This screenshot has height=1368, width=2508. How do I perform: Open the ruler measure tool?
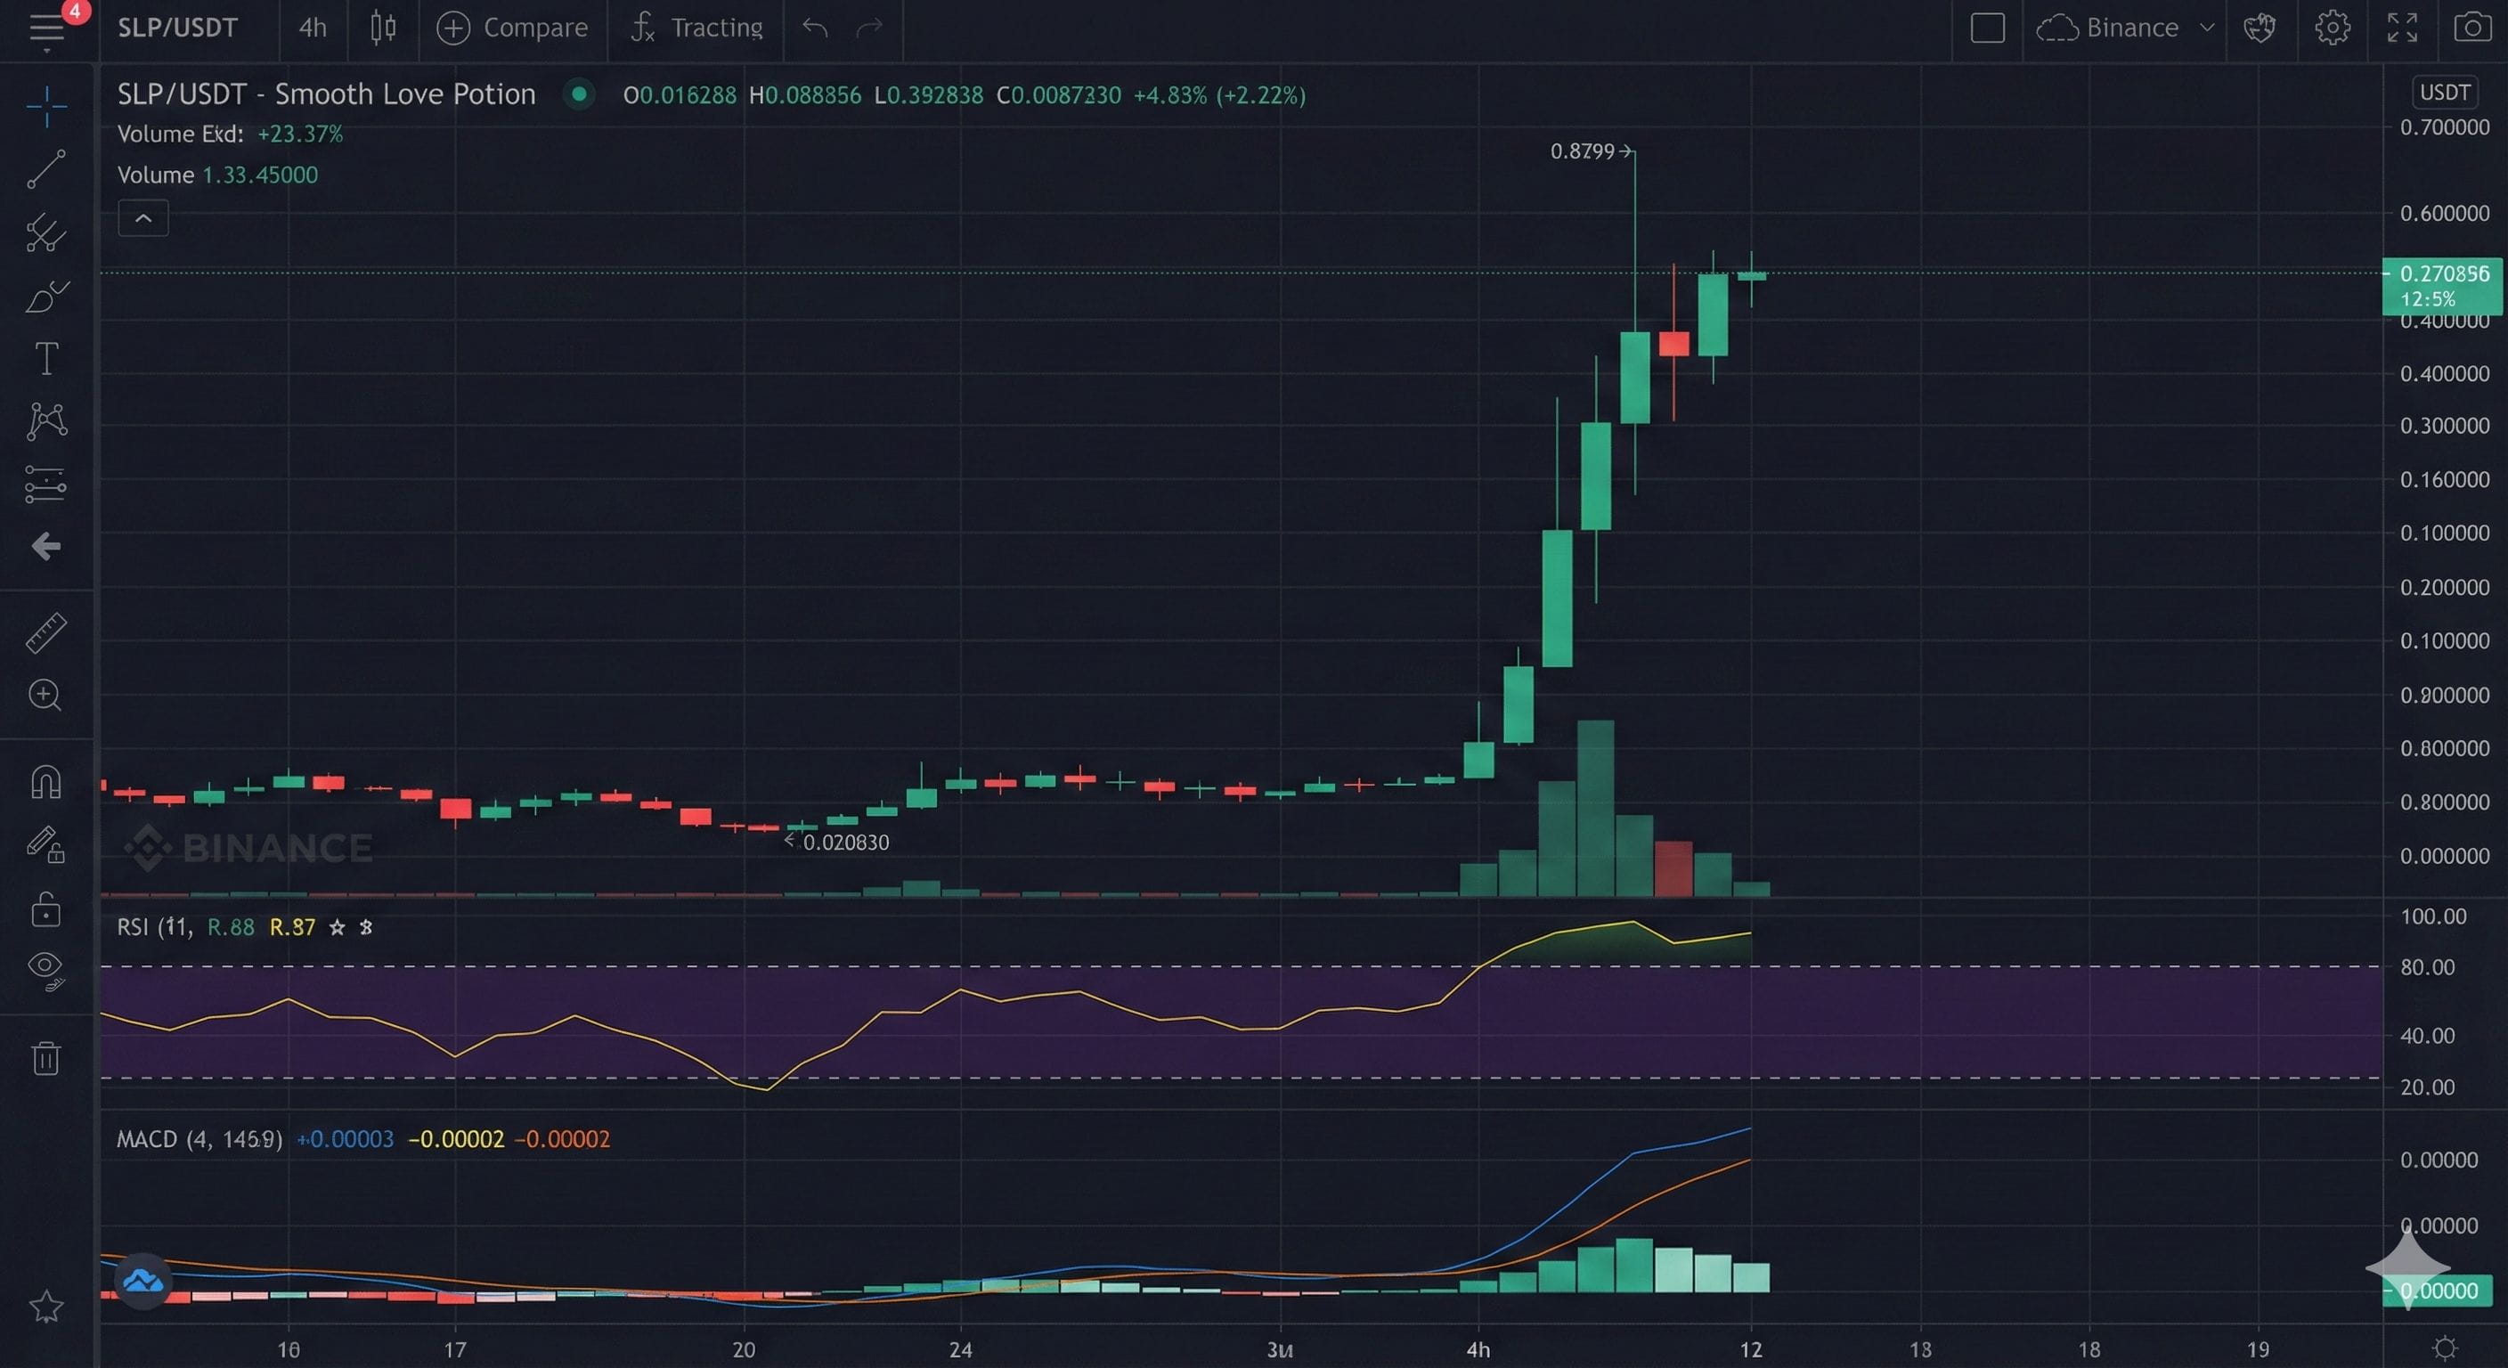point(45,633)
